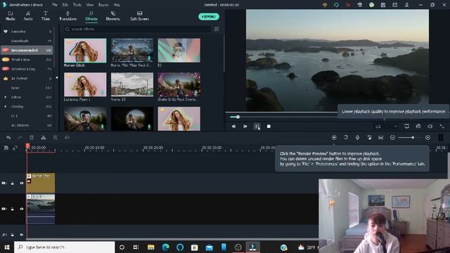Select the What's New effects category
Viewport: 450px width, 253px height.
point(27,60)
